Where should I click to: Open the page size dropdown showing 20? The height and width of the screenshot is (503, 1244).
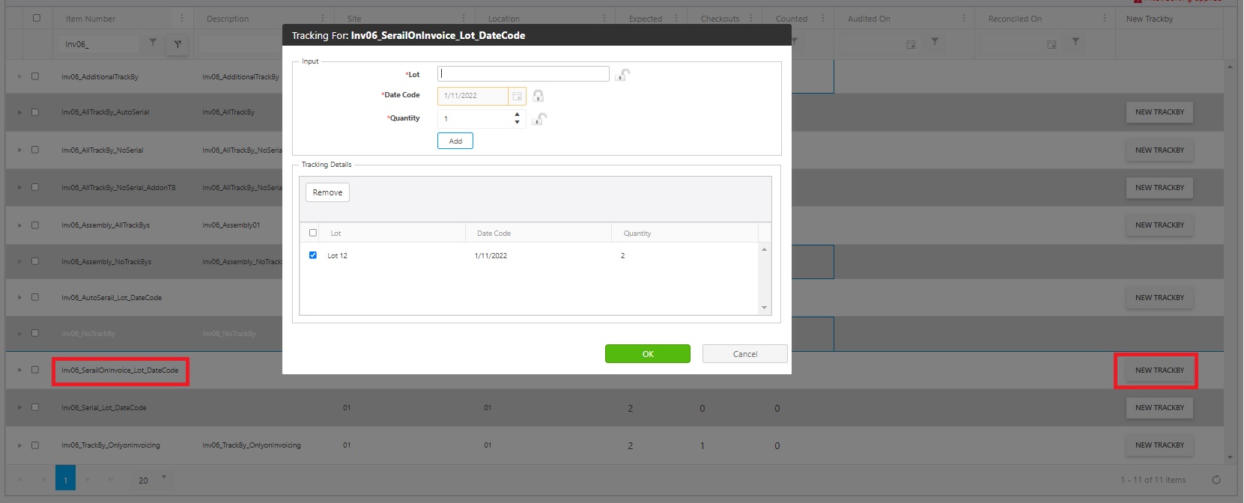[164, 478]
